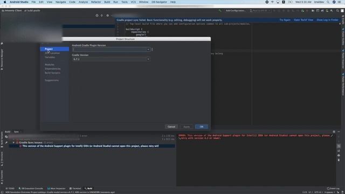Open the Navigate menu
Screen dimensions: 345x194
point(60,2)
